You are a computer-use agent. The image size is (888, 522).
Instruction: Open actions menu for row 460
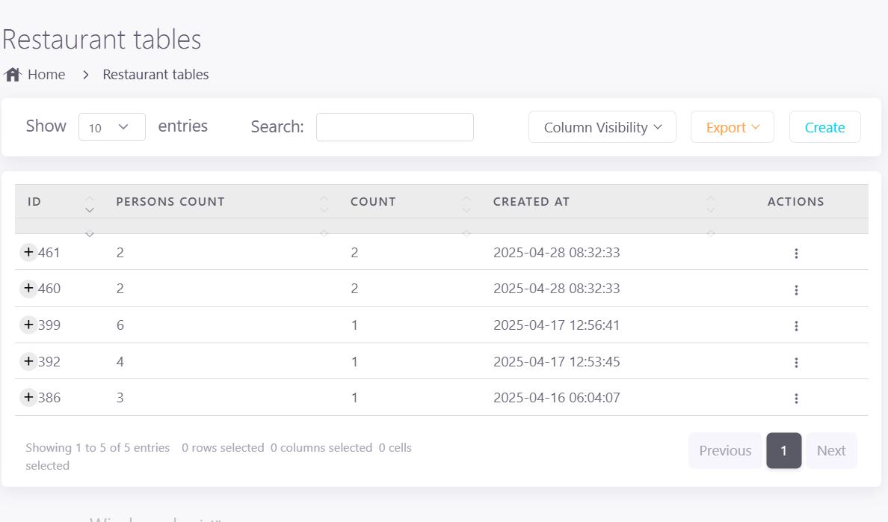point(796,289)
